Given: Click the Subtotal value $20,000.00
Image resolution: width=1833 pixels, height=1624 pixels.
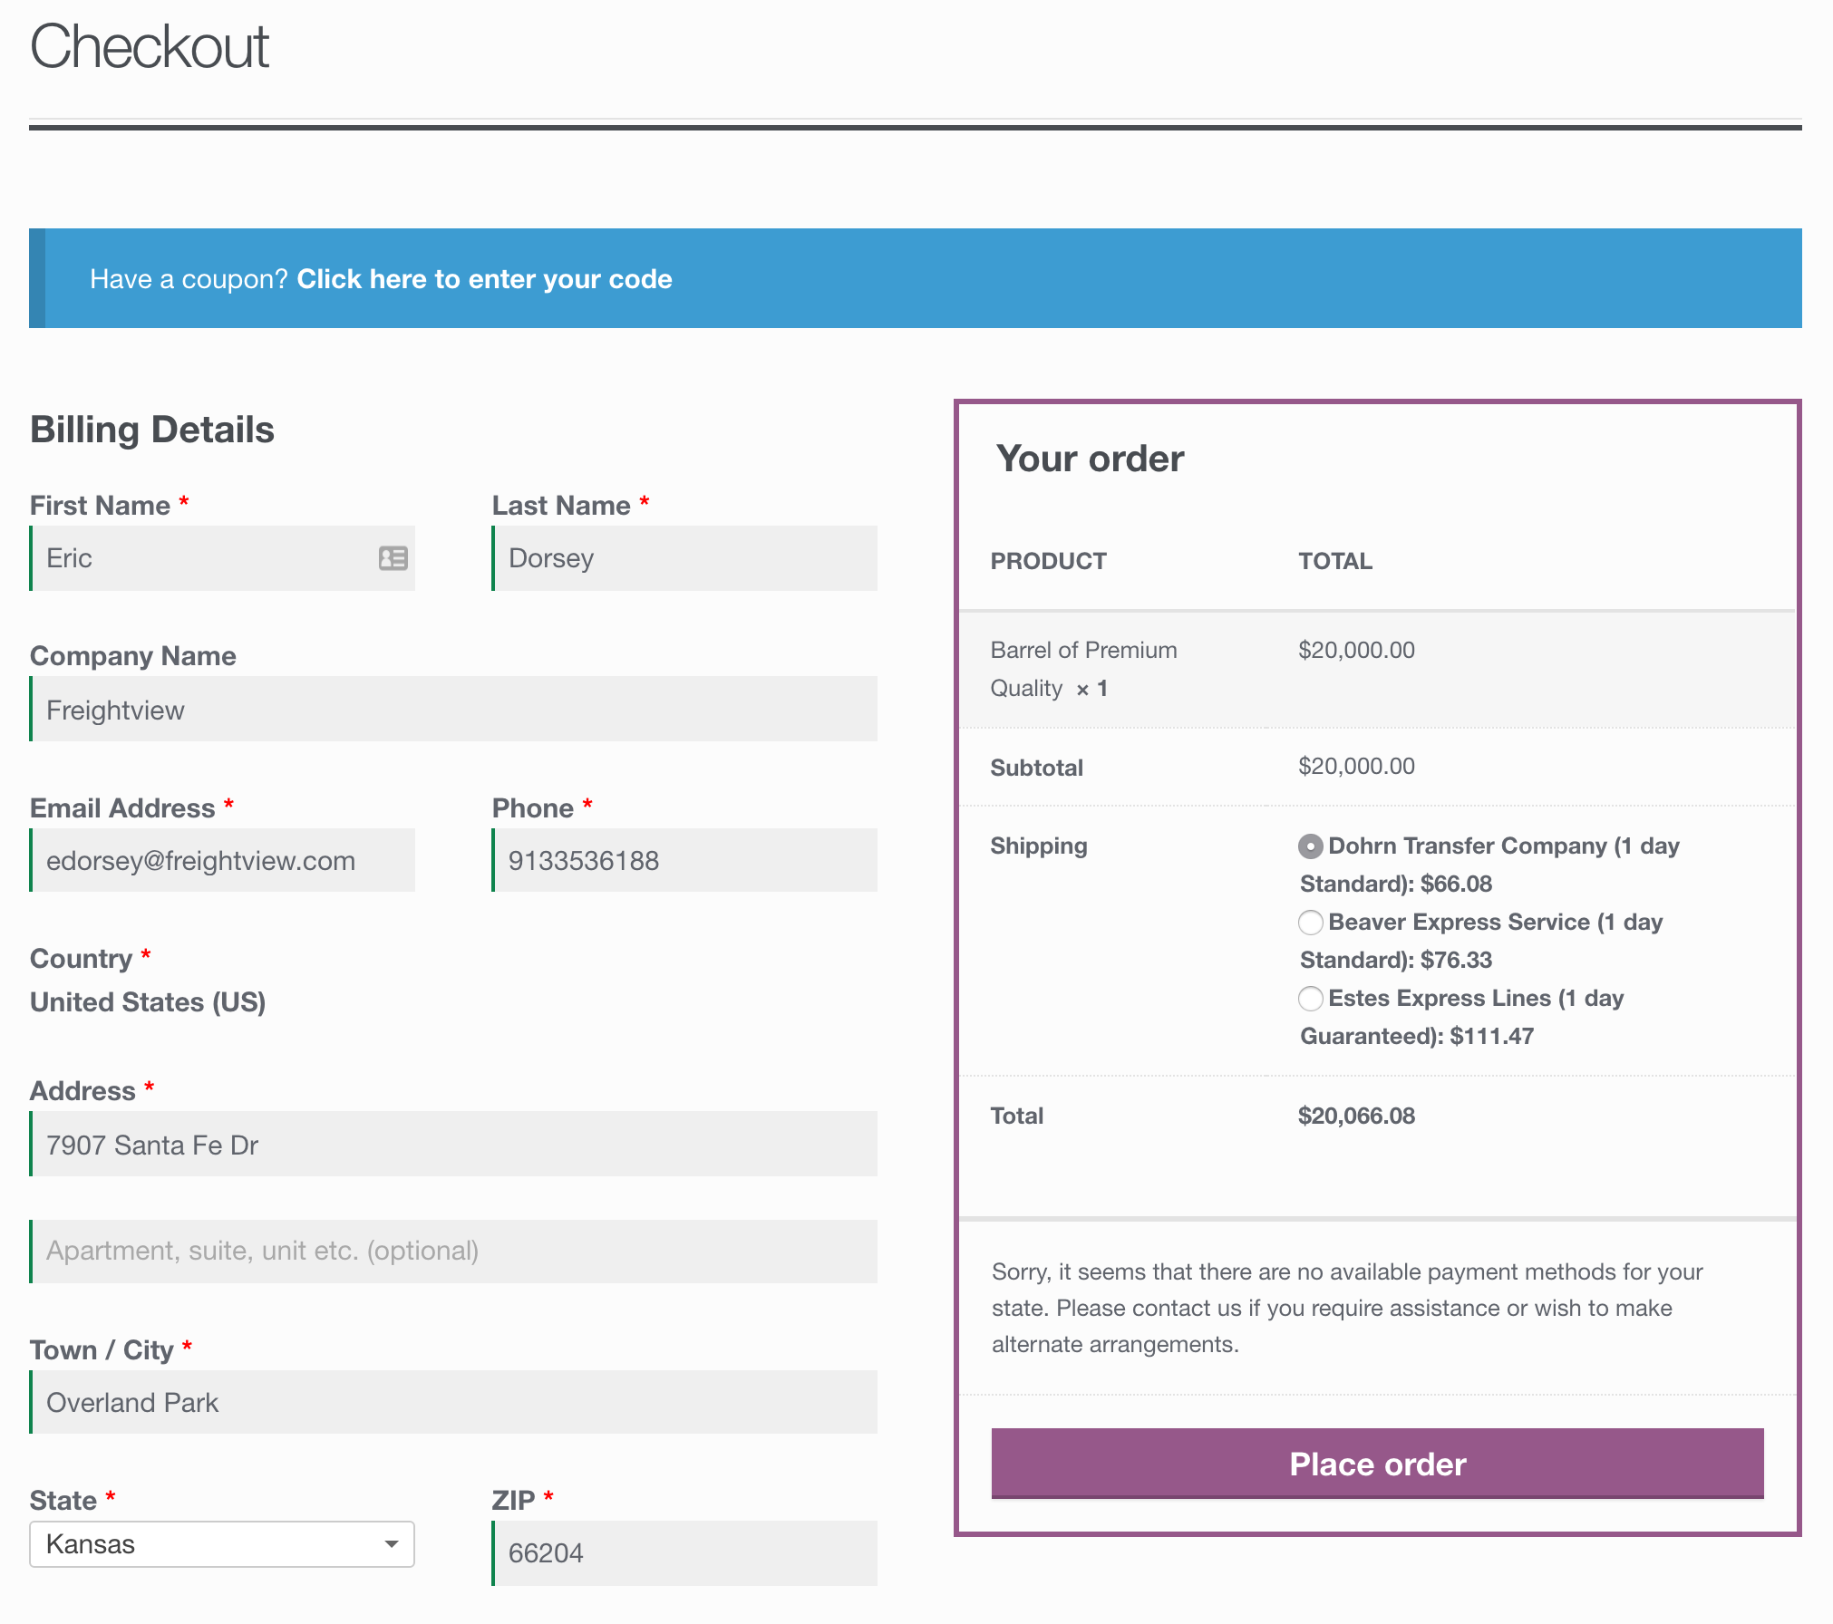Looking at the screenshot, I should (x=1356, y=767).
